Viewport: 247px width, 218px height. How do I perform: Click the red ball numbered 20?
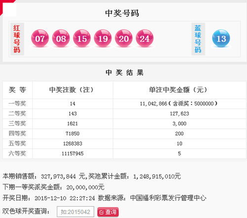pos(123,38)
